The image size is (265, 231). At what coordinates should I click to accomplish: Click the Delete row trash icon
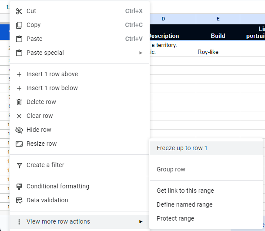19,102
